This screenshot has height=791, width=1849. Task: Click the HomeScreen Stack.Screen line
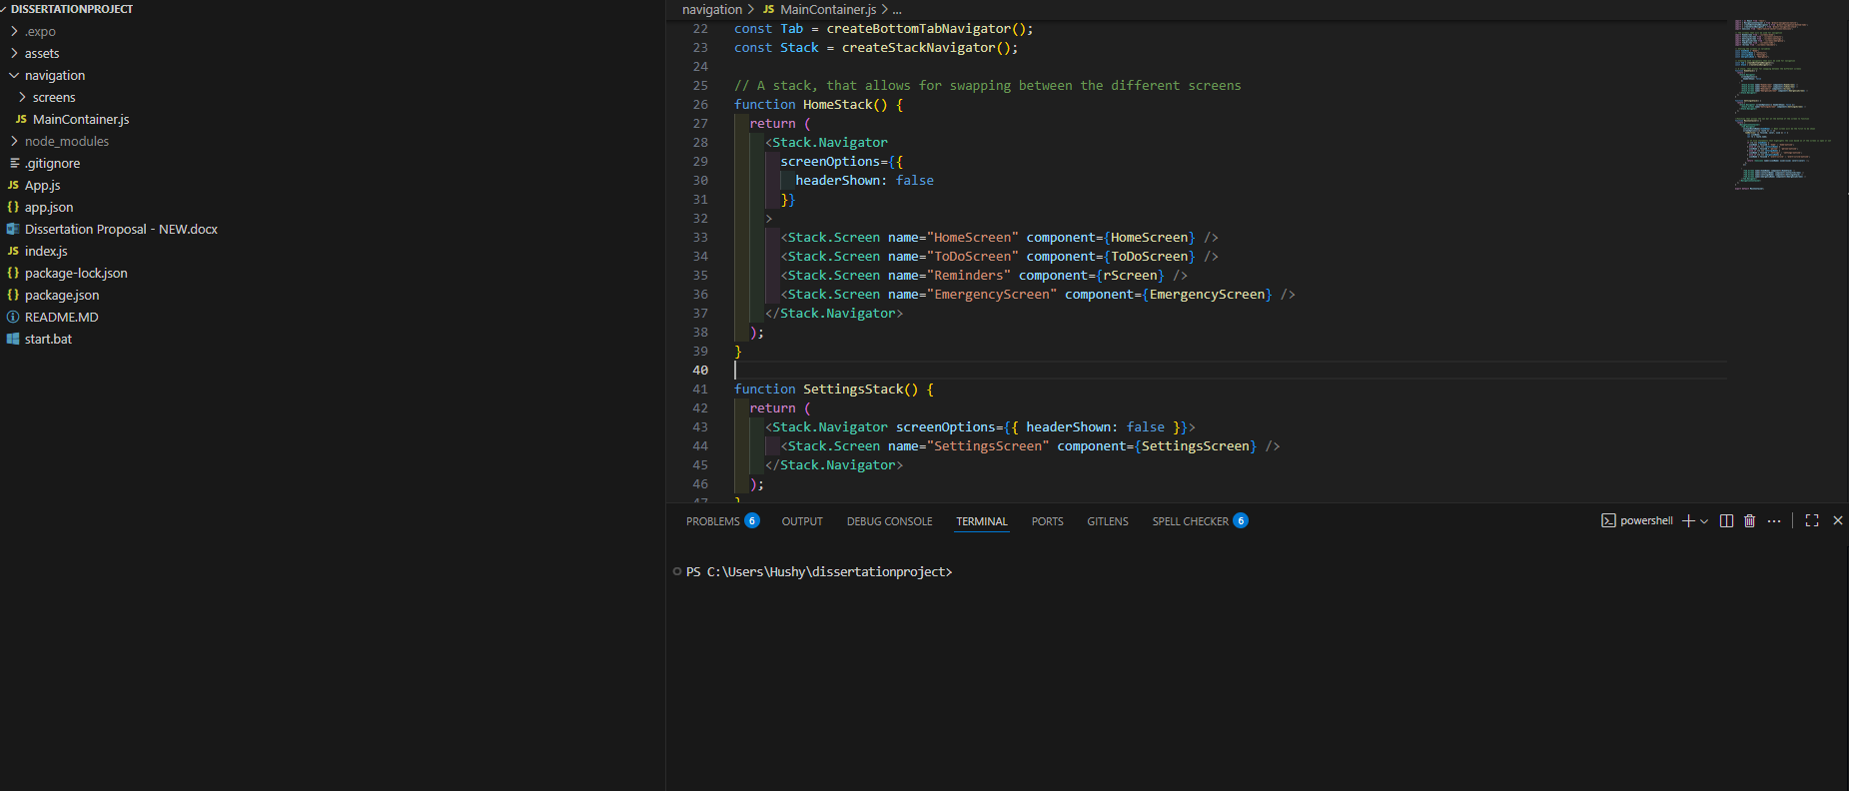coord(999,238)
